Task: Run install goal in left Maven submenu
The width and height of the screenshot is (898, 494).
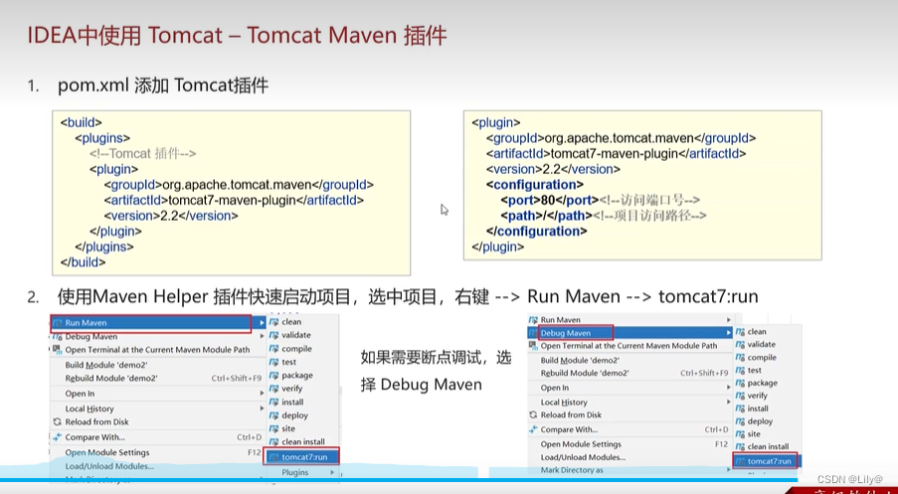Action: [292, 402]
